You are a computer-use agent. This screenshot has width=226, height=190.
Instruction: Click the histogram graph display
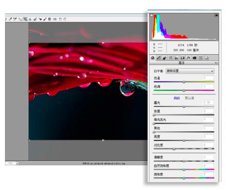[184, 27]
